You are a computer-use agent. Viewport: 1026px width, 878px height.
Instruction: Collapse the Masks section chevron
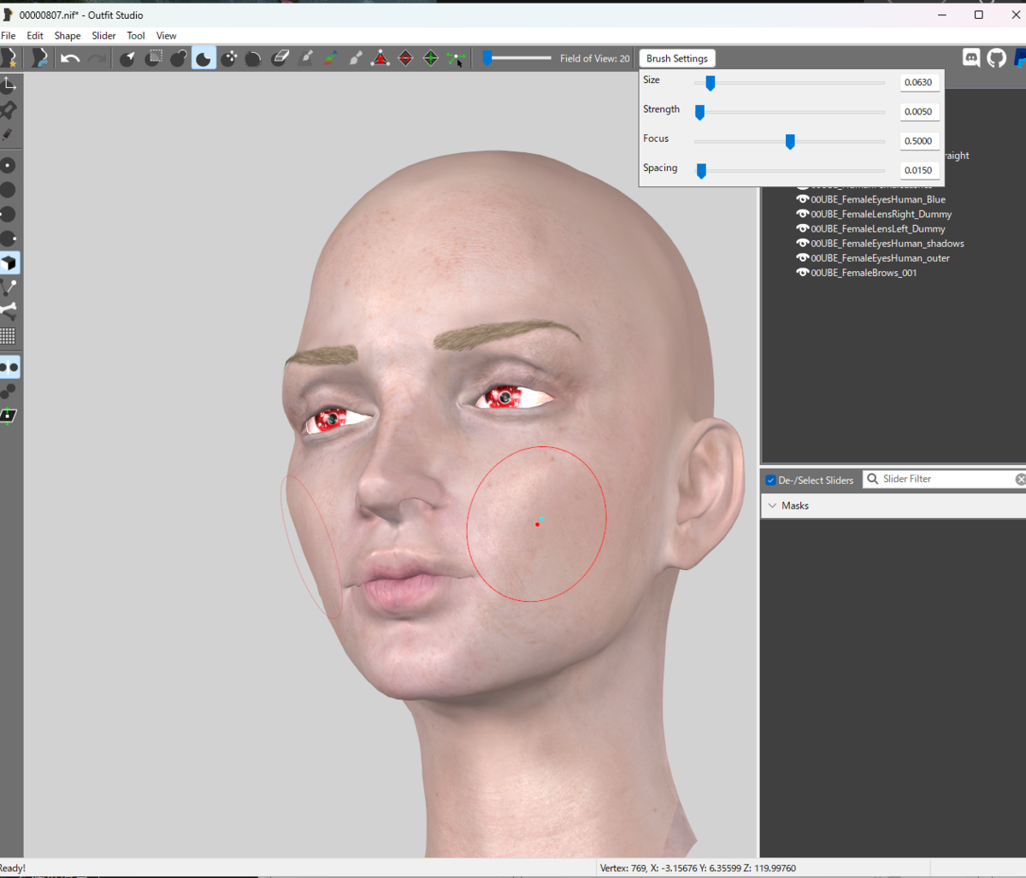tap(771, 506)
